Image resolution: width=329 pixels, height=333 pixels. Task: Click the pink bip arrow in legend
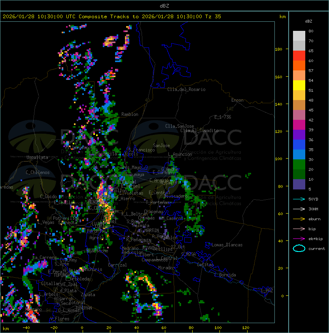coord(299,229)
